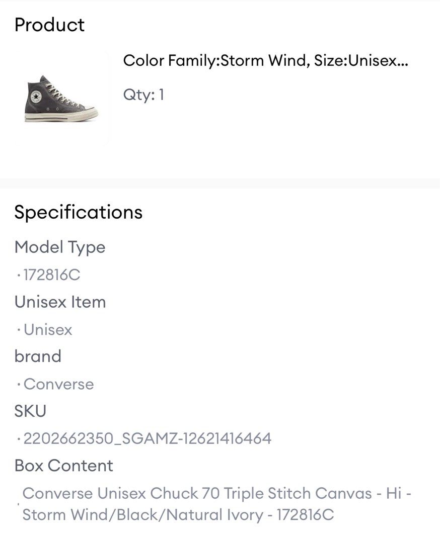
Task: Tap the Specifications section heading
Action: coord(79,212)
